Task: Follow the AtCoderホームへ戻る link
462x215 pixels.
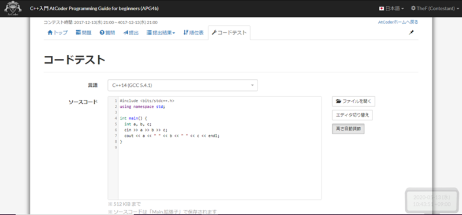Action: click(398, 22)
